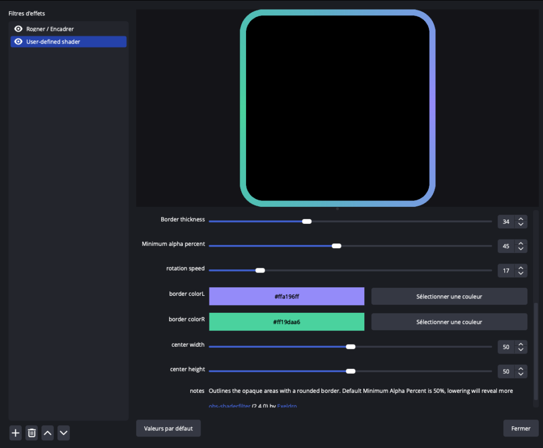Click the rotation speed slider handle
This screenshot has height=448, width=543.
tap(260, 270)
